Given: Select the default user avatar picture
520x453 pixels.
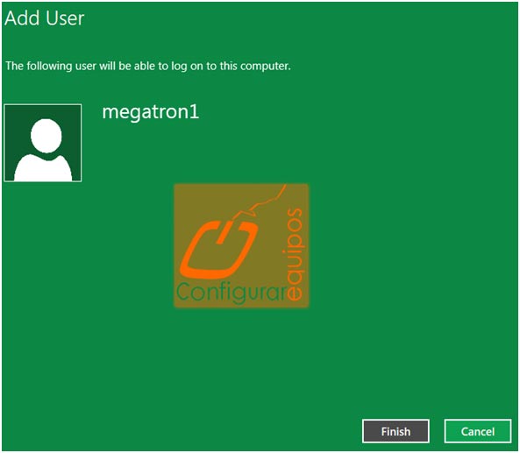Looking at the screenshot, I should click(43, 143).
